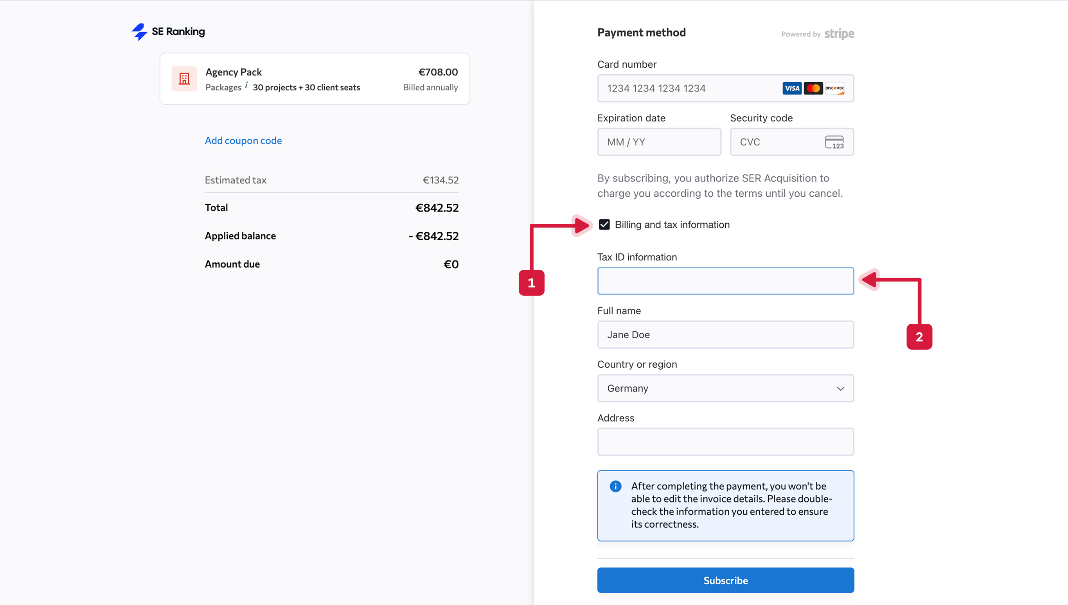Click the SE Ranking logo icon

tap(140, 32)
